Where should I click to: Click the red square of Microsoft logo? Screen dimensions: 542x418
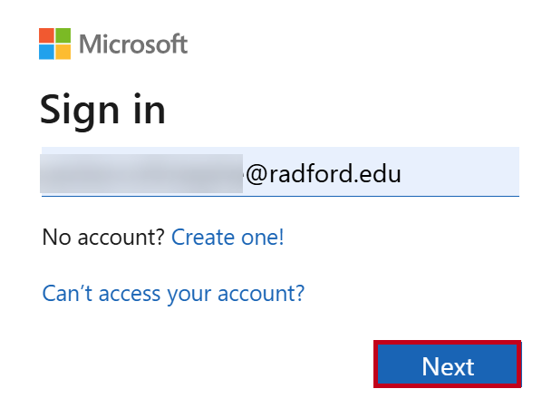pyautogui.click(x=46, y=35)
